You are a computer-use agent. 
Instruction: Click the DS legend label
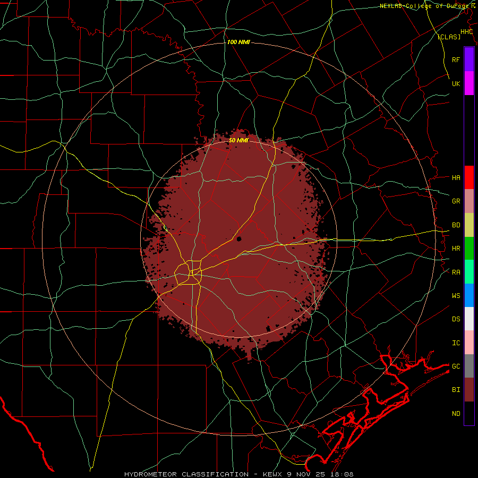click(456, 319)
